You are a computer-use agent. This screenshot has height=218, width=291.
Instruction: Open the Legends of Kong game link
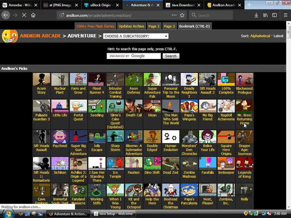tap(245, 175)
